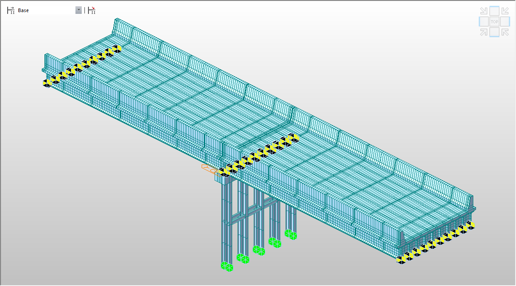Click bottom-right diagonal arrow in view navigator
516x286 pixels.
tap(505, 32)
